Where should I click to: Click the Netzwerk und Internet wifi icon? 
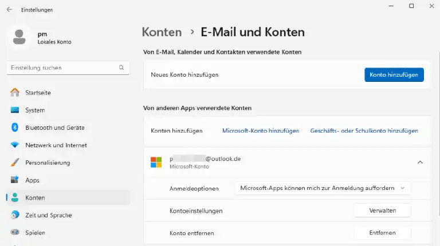(x=15, y=145)
